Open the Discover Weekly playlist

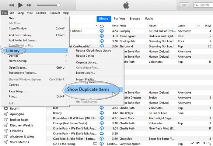click(x=22, y=125)
